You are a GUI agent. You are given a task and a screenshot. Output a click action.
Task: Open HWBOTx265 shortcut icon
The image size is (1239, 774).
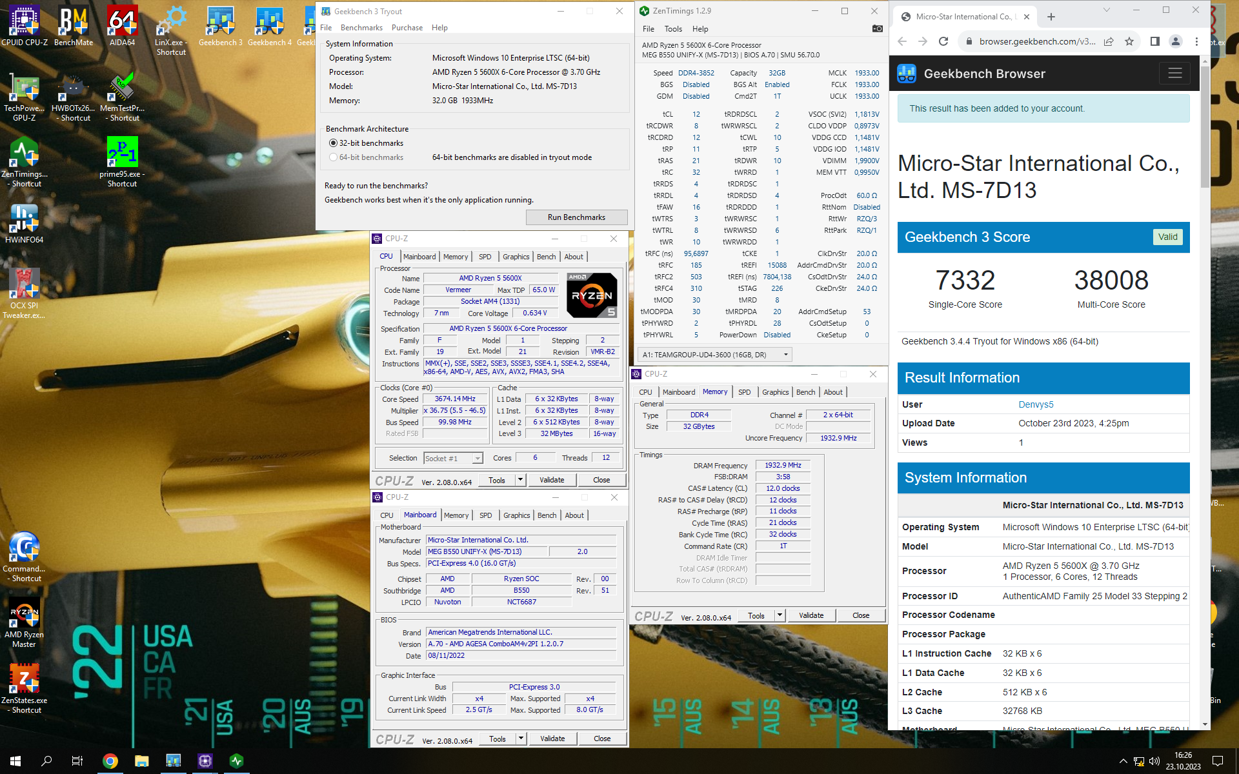pos(74,97)
